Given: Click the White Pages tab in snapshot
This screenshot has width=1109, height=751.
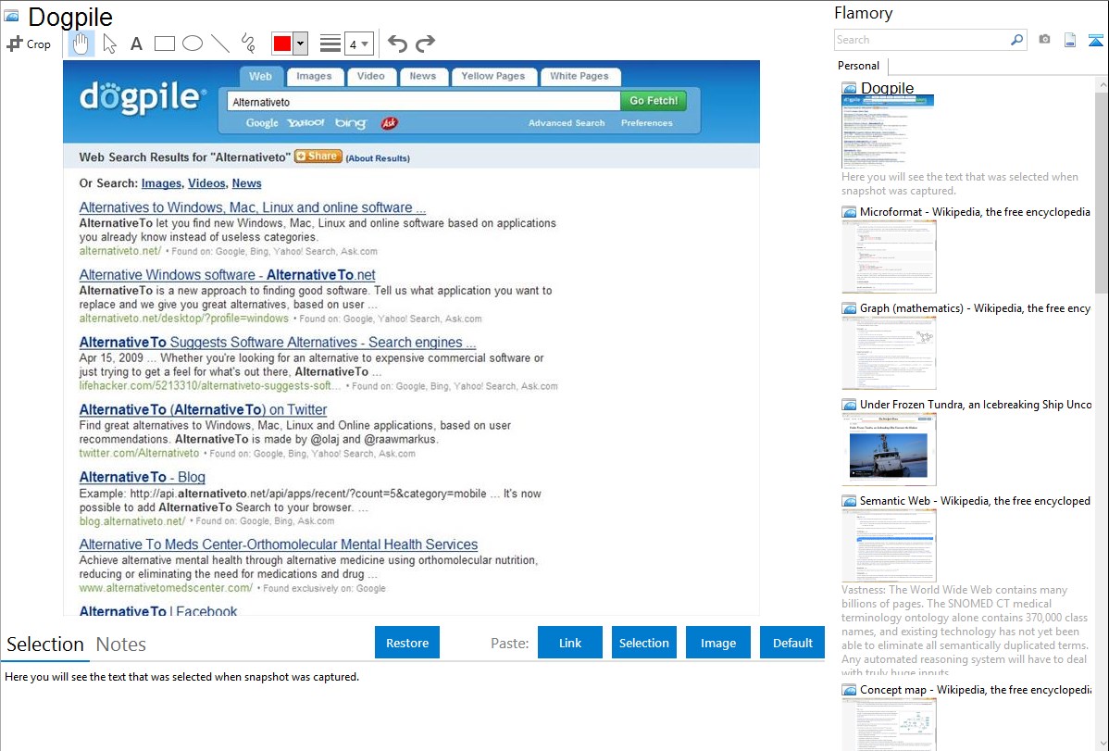Looking at the screenshot, I should pos(579,76).
